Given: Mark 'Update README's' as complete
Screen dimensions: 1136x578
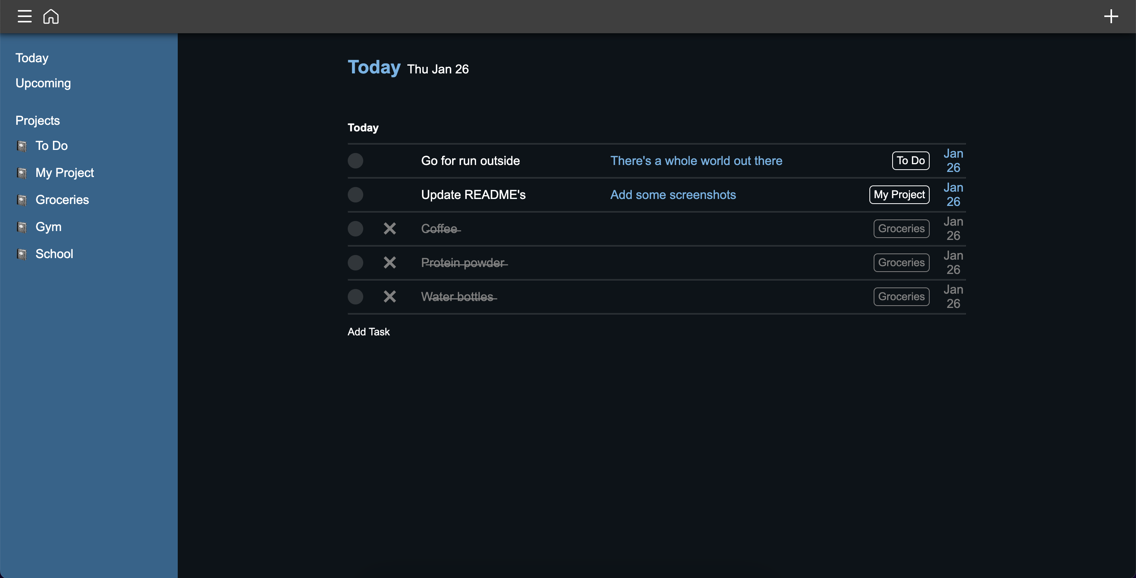Looking at the screenshot, I should 355,194.
